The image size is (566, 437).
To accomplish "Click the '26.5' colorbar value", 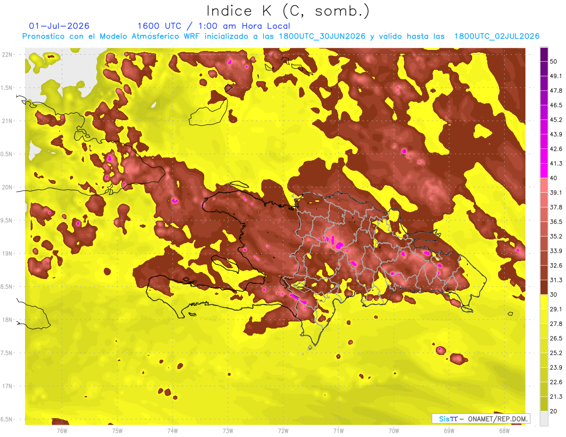I will (x=556, y=338).
